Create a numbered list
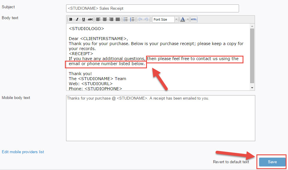This screenshot has width=288, height=170. (132, 19)
